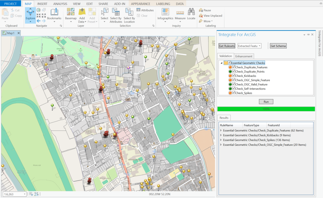Click the green 100% progress bar
The height and width of the screenshot is (198, 323).
point(266,109)
